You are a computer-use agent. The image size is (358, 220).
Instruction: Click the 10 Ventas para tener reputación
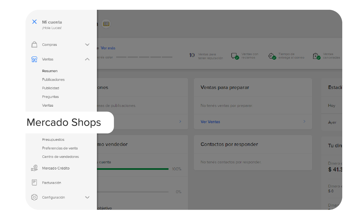point(206,56)
